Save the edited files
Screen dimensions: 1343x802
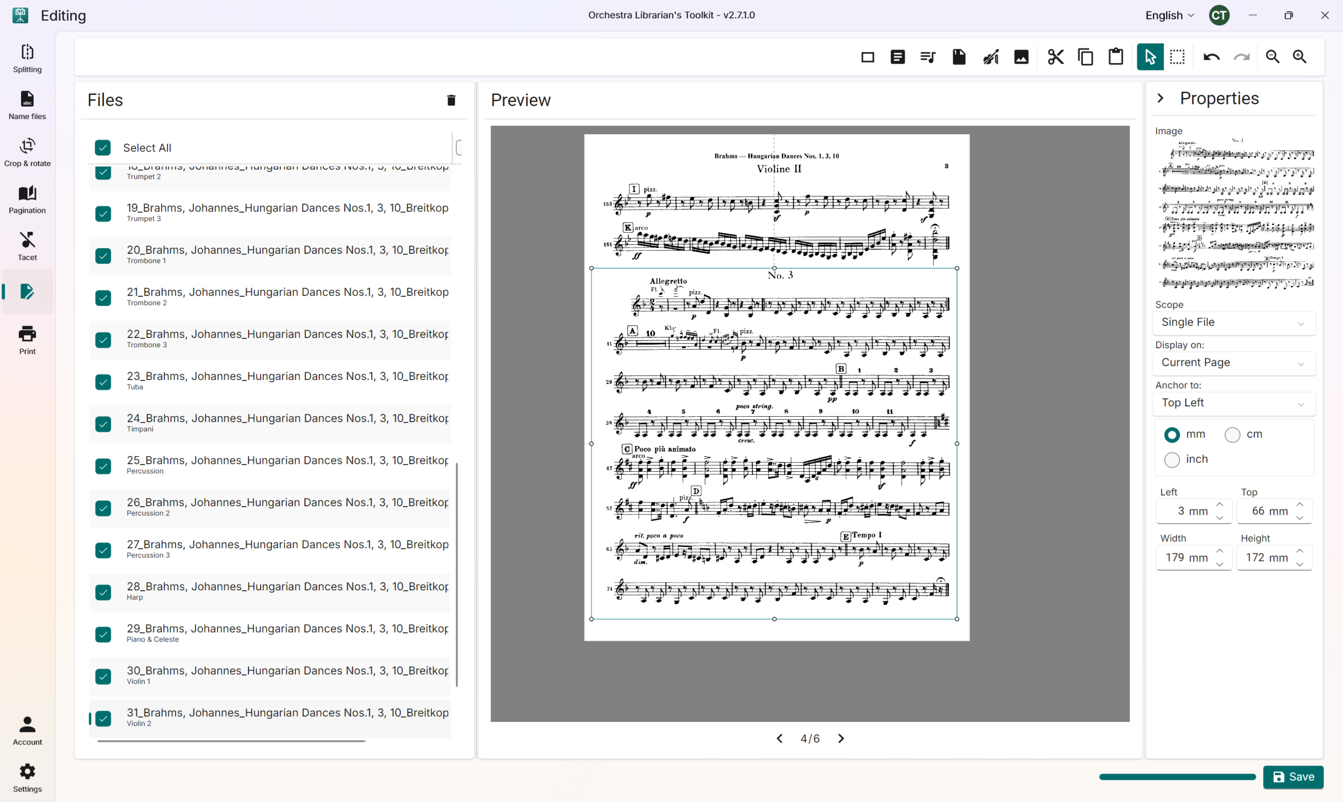[1293, 777]
